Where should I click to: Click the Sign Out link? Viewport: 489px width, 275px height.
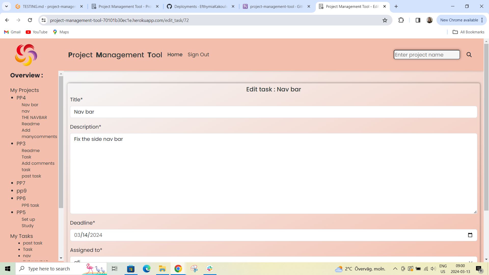point(198,54)
